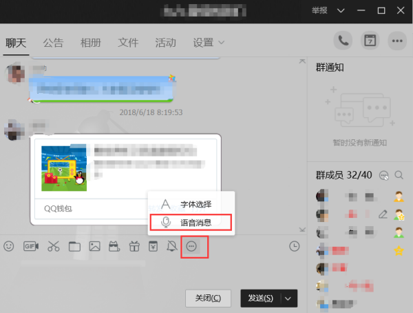Click the red envelope yen icon
This screenshot has height=313, width=413.
click(x=153, y=246)
